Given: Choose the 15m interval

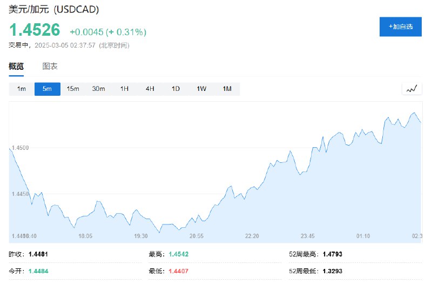Looking at the screenshot, I should click(73, 89).
